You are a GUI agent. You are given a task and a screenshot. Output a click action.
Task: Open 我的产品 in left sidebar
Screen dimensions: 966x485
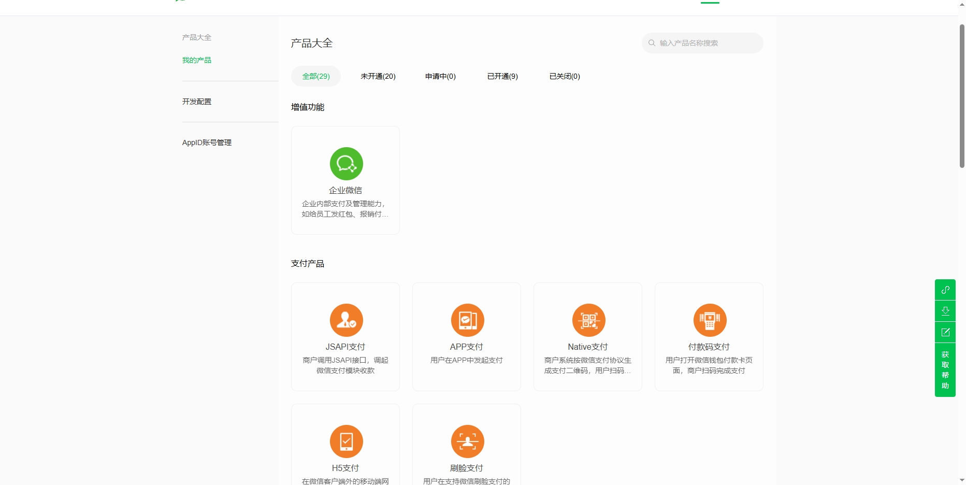[x=197, y=60]
